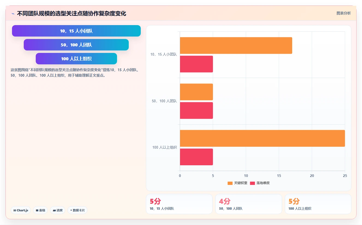This screenshot has width=362, height=225.
Task: Click the y-axis label 10，15 人小团队
Action: coord(164,55)
